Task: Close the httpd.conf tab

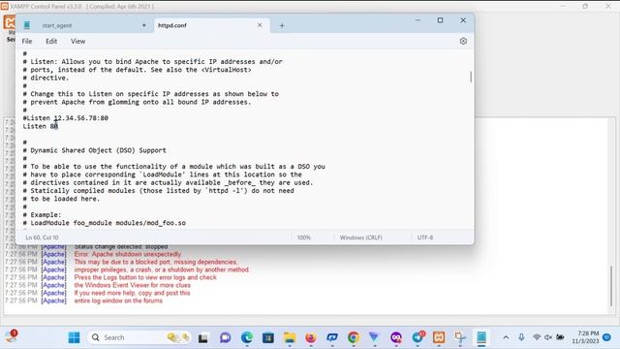Action: (260, 25)
